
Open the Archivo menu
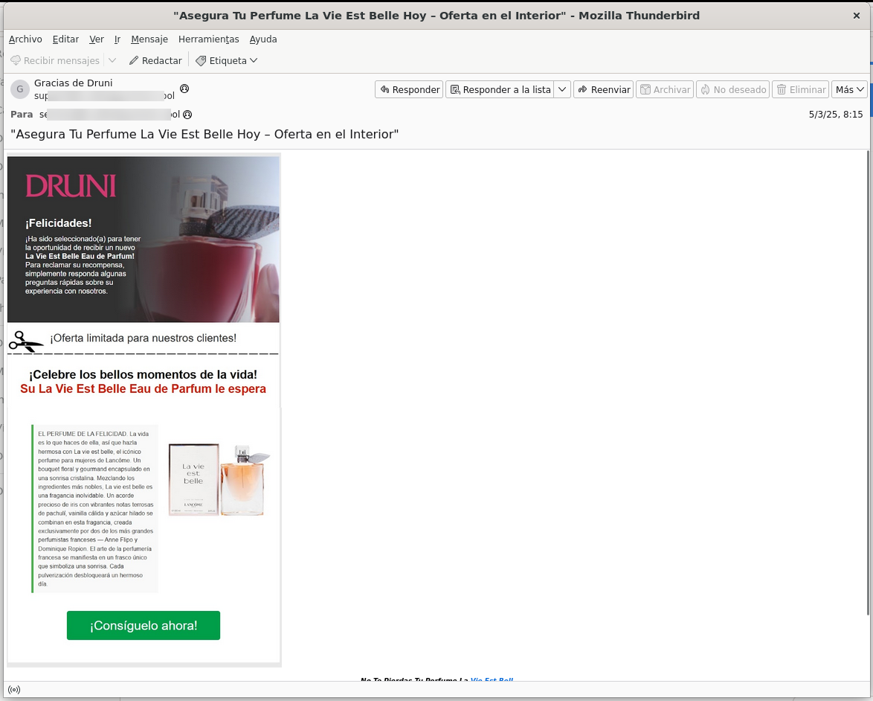pos(25,39)
